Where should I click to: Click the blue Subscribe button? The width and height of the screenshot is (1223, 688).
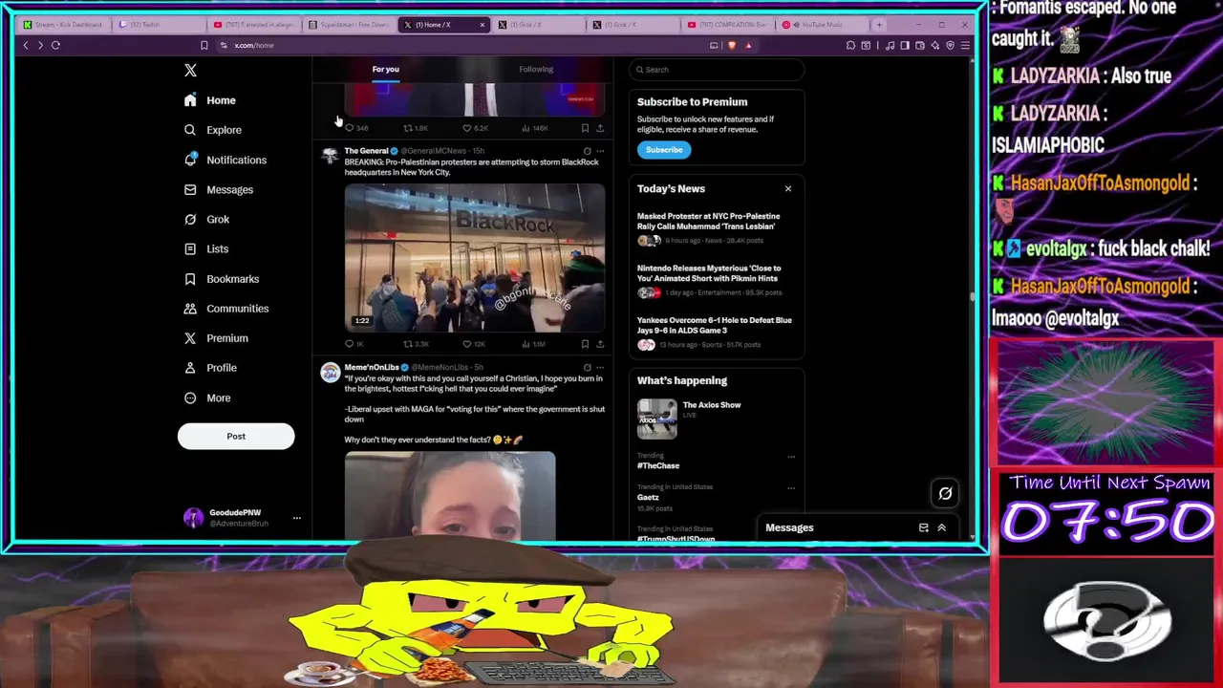pyautogui.click(x=664, y=150)
